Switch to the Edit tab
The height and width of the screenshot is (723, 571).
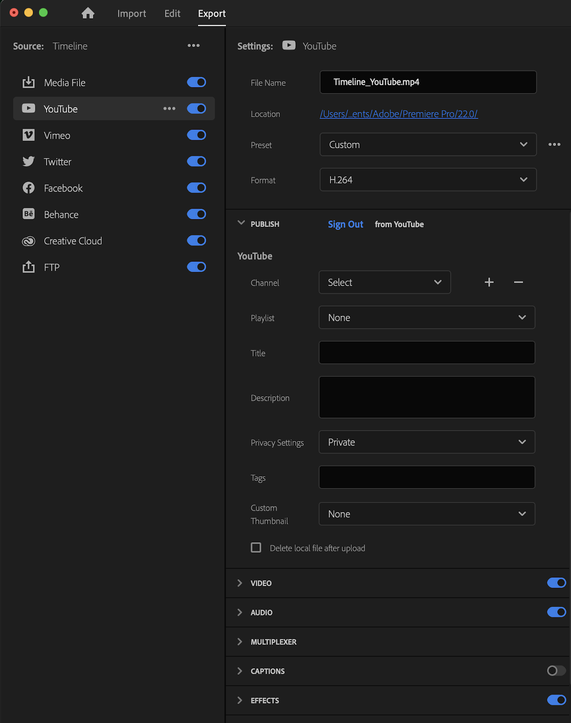(x=172, y=14)
